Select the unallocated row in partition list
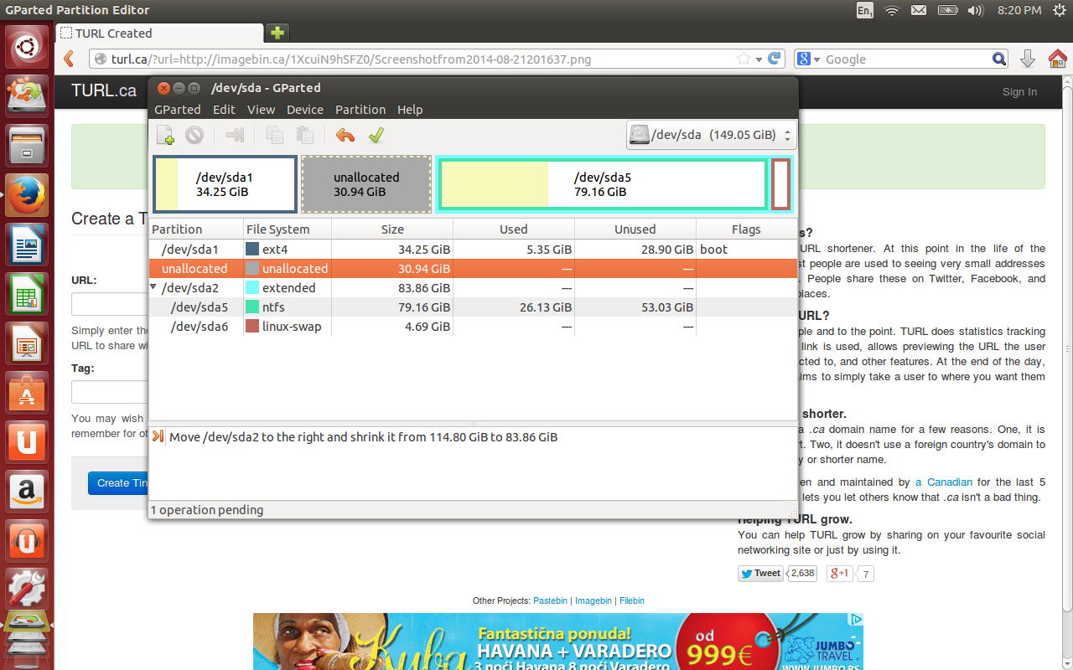The image size is (1073, 670). (x=473, y=269)
